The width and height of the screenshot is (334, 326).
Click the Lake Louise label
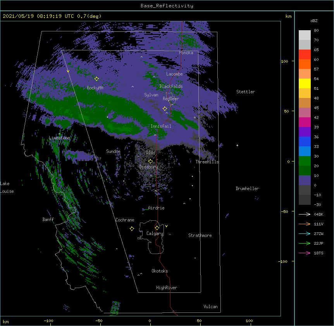click(x=7, y=187)
